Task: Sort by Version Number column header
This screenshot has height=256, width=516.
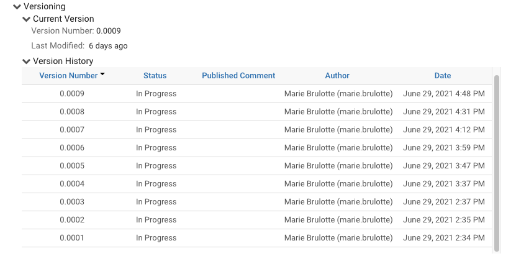Action: tap(68, 76)
